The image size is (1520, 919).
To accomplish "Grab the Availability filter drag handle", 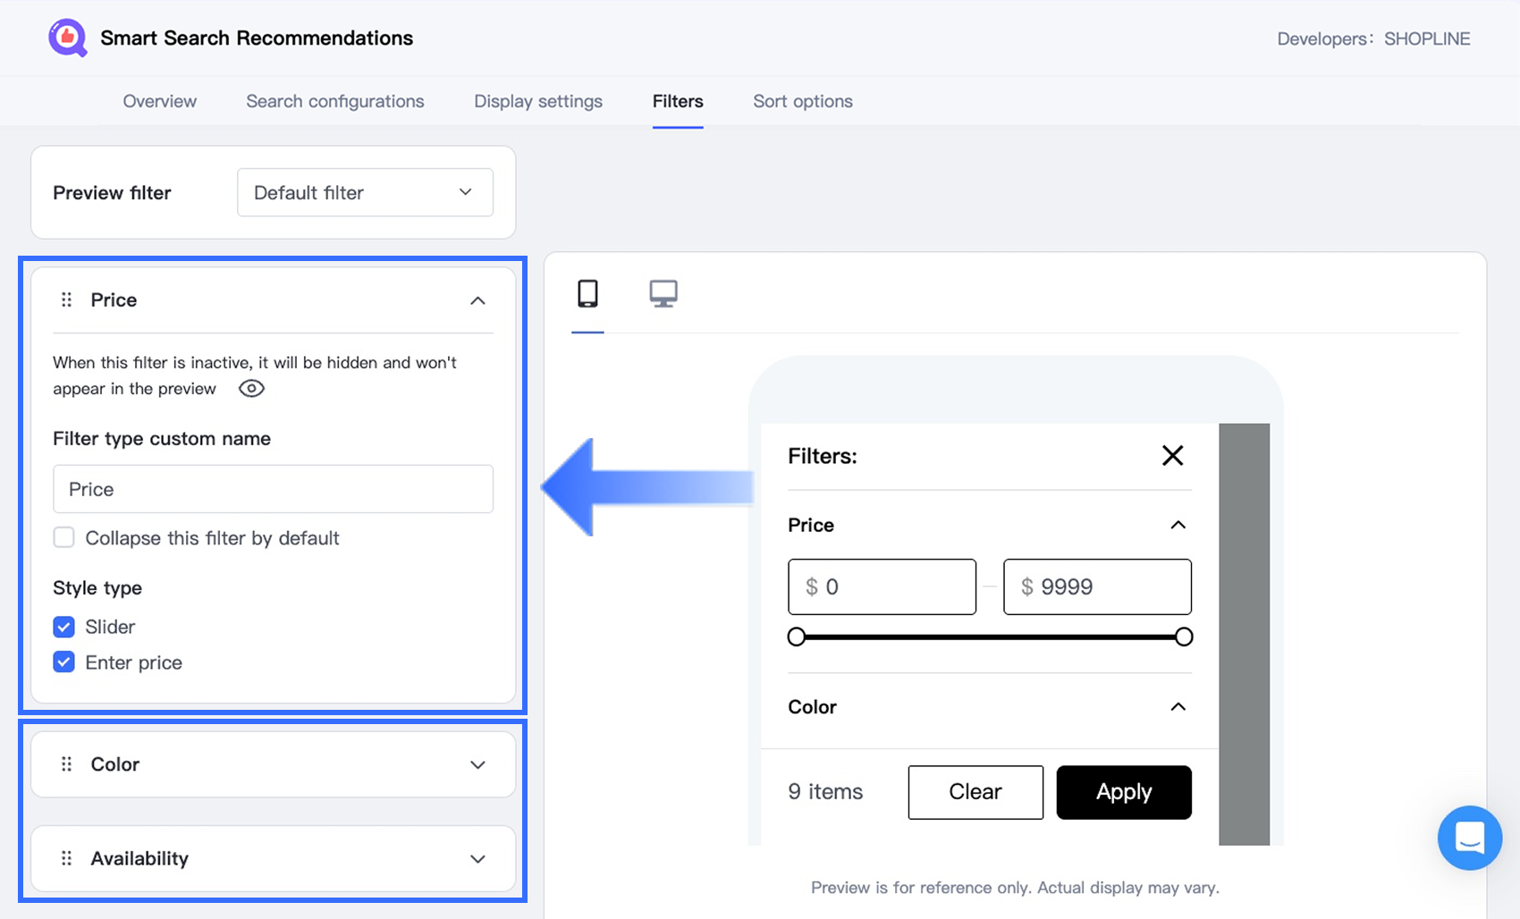I will point(66,858).
